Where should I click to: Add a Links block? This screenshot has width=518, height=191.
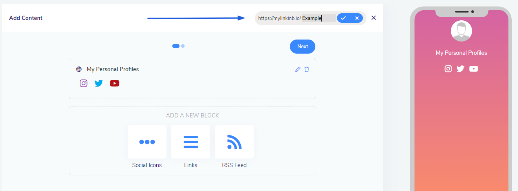(x=190, y=142)
